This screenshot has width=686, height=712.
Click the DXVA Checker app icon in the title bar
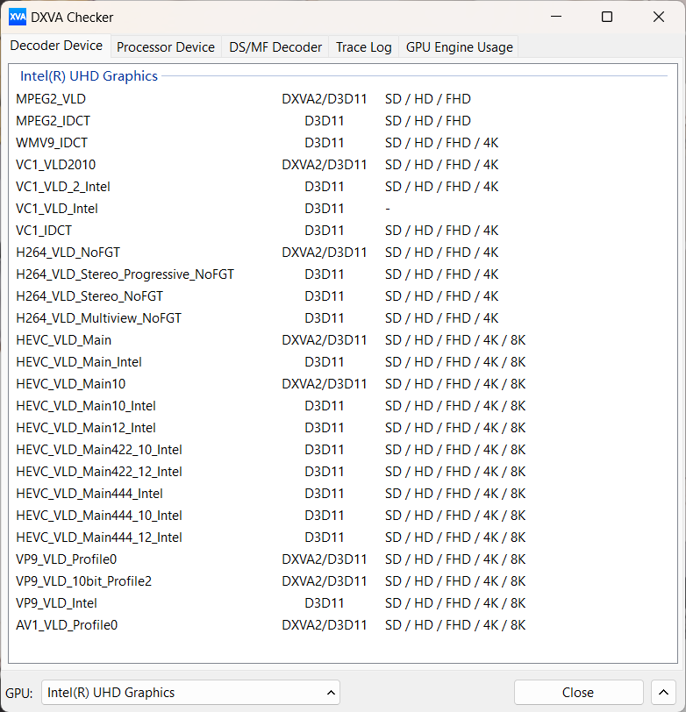pos(18,18)
